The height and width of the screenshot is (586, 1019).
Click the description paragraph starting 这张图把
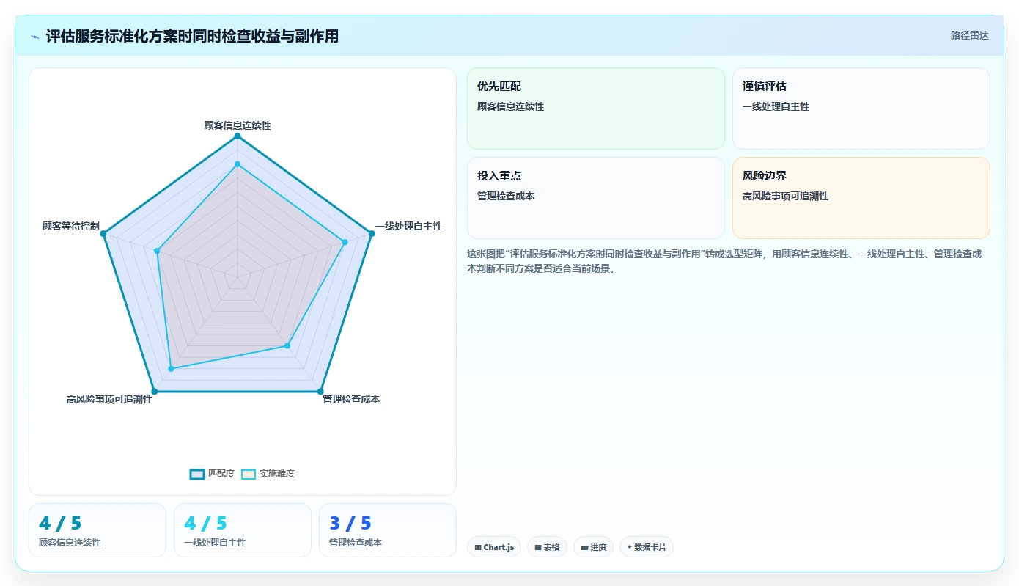point(726,261)
